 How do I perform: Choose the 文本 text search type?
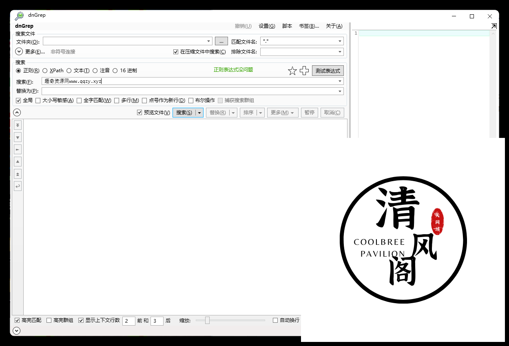click(69, 71)
